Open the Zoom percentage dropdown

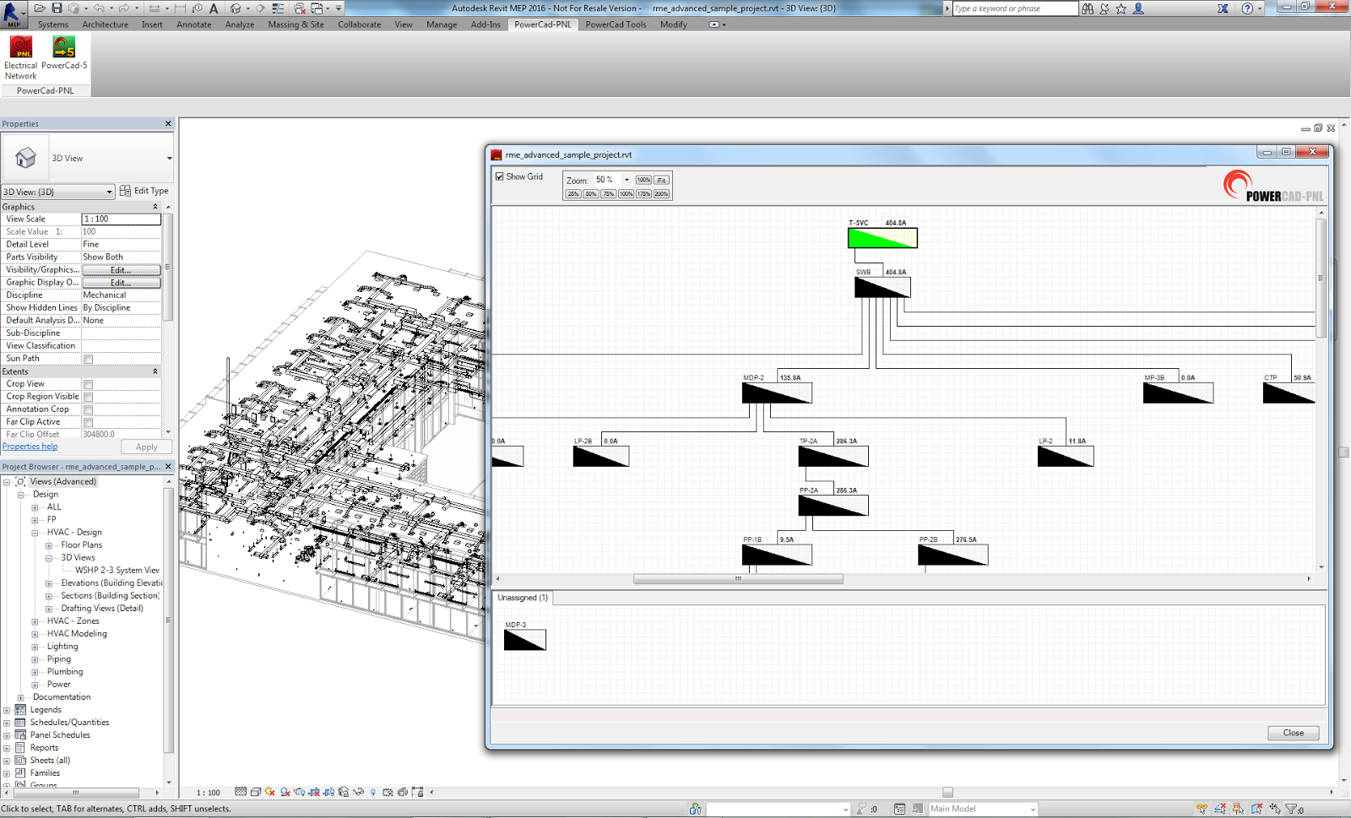click(x=627, y=180)
